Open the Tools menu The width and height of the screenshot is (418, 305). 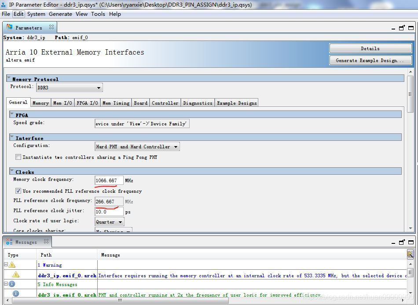[x=98, y=14]
